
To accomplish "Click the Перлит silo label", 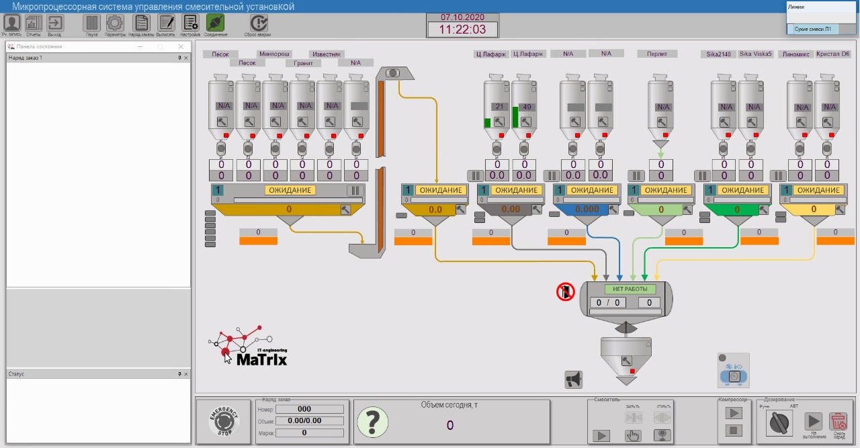I will (x=657, y=54).
